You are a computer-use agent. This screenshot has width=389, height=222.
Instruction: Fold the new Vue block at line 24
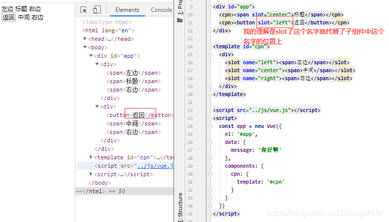pos(210,126)
